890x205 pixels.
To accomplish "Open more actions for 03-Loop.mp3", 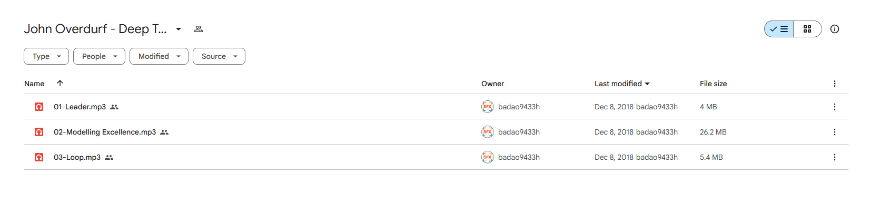I will [x=835, y=157].
